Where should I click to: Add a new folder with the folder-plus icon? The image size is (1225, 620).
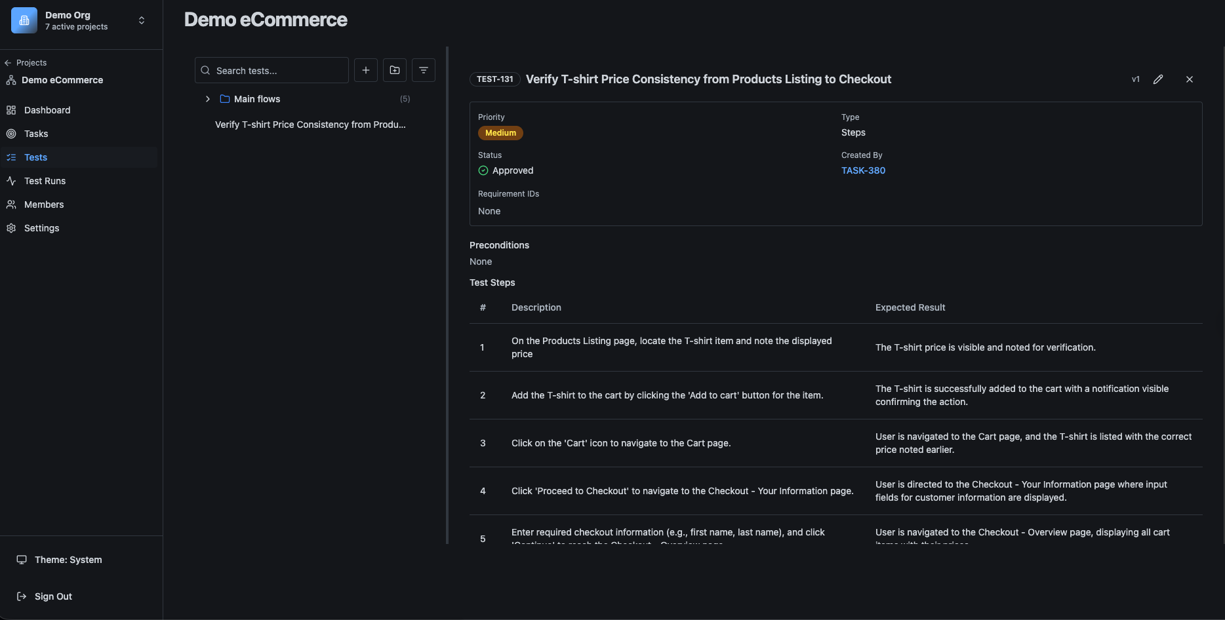tap(394, 70)
